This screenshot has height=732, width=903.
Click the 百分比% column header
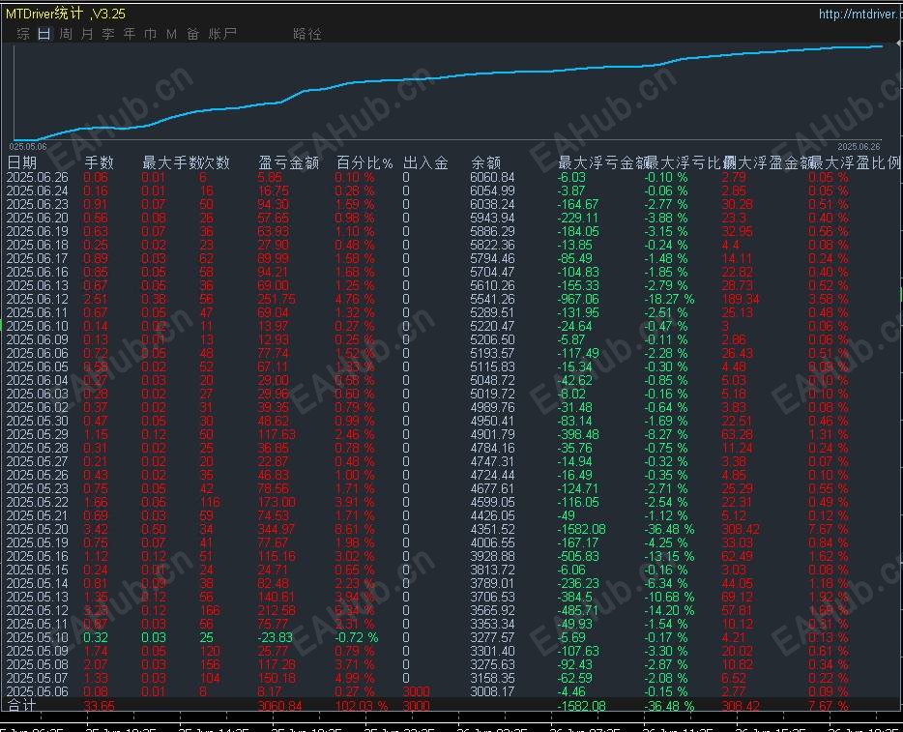(x=364, y=163)
